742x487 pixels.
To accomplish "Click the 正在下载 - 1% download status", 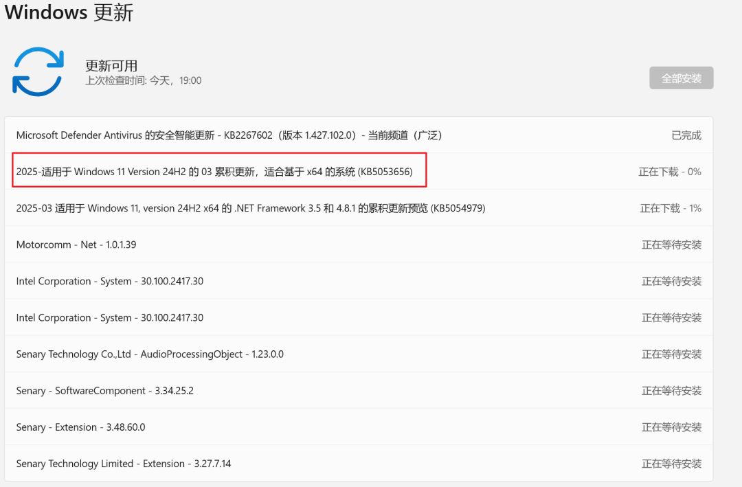I will (671, 208).
